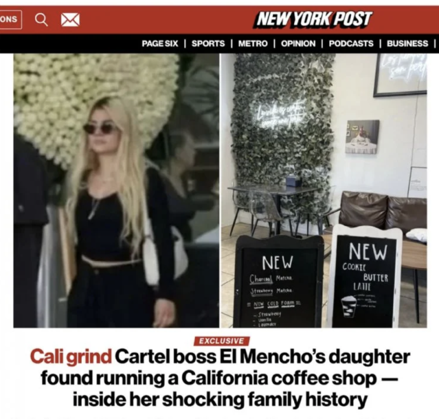The width and height of the screenshot is (439, 419).
Task: Click the 'Cali grind' red kicker text
Action: click(71, 356)
